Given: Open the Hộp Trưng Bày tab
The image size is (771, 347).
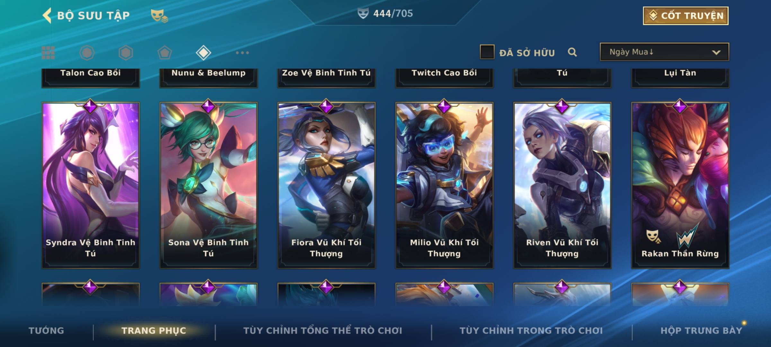Looking at the screenshot, I should coord(701,330).
